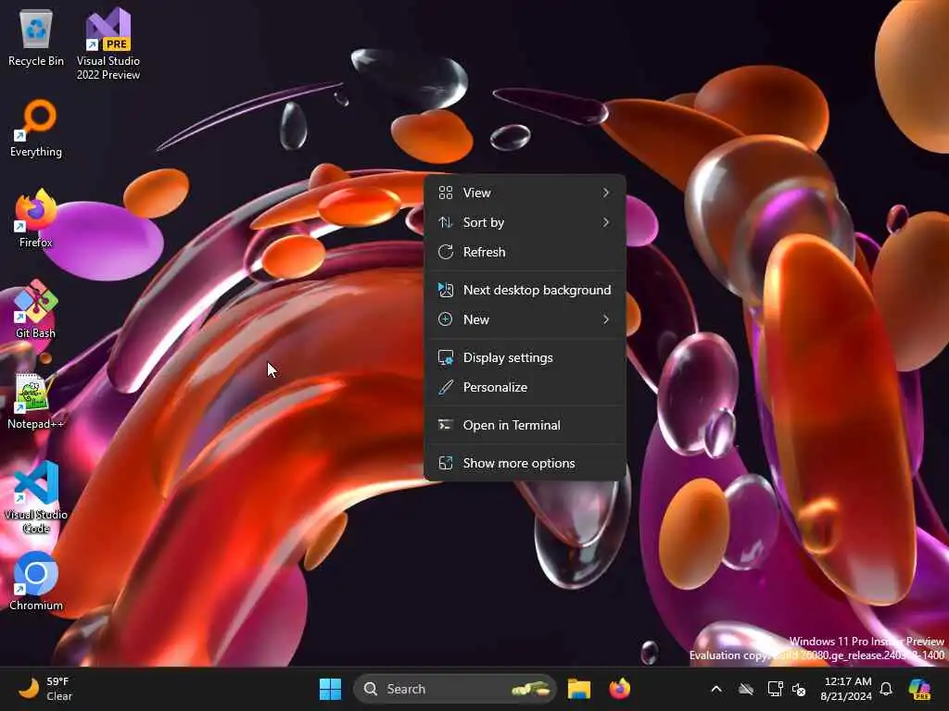The height and width of the screenshot is (711, 949).
Task: Click the network display tray icon
Action: click(x=775, y=689)
